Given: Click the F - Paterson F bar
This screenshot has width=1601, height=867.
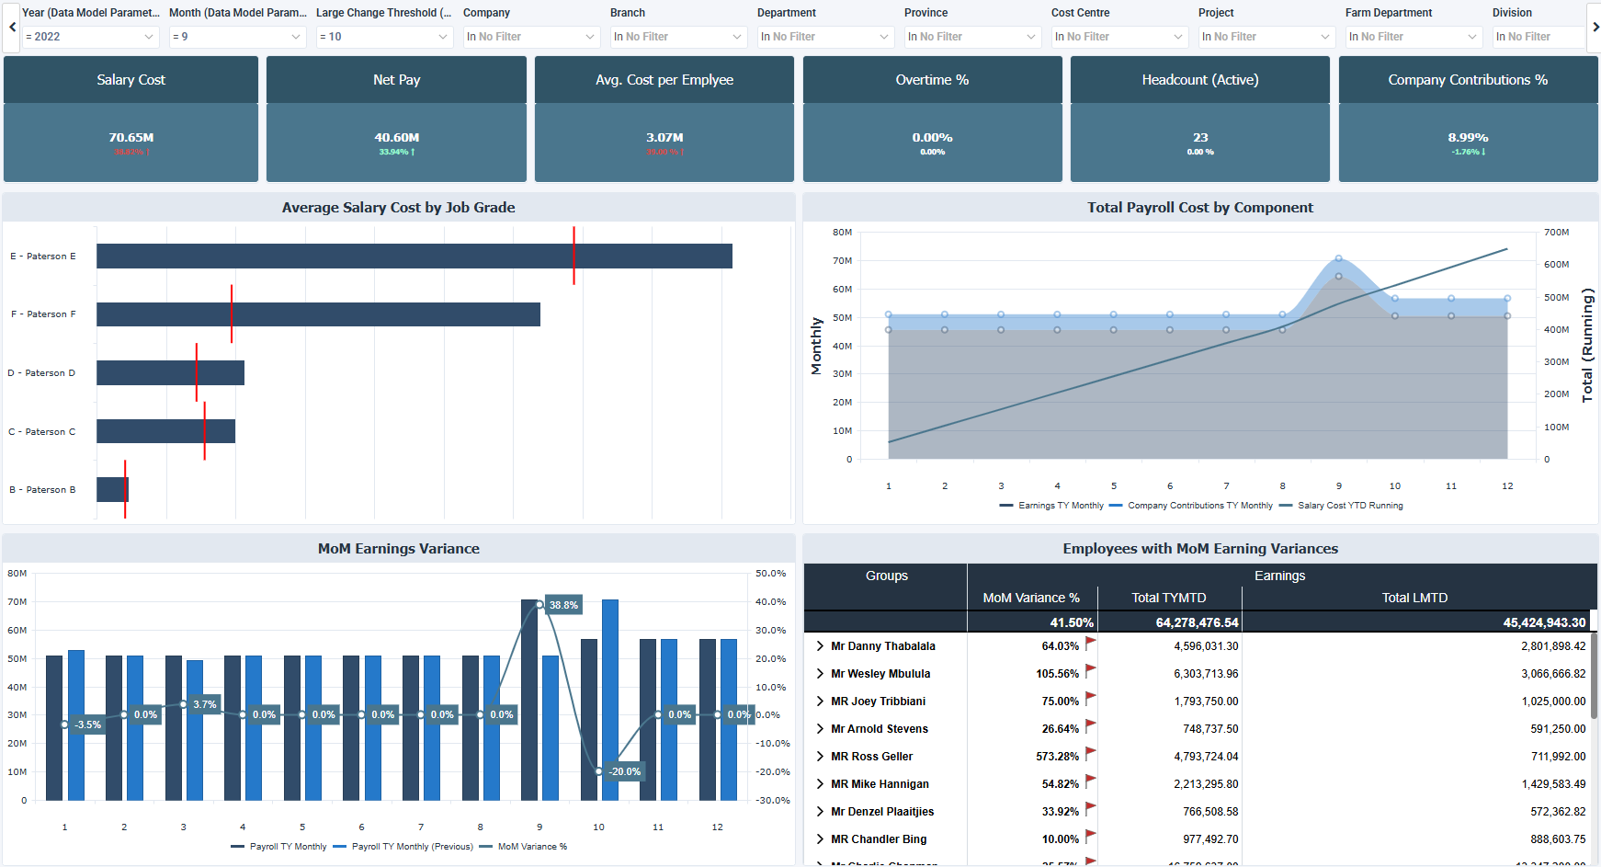Looking at the screenshot, I should (318, 314).
